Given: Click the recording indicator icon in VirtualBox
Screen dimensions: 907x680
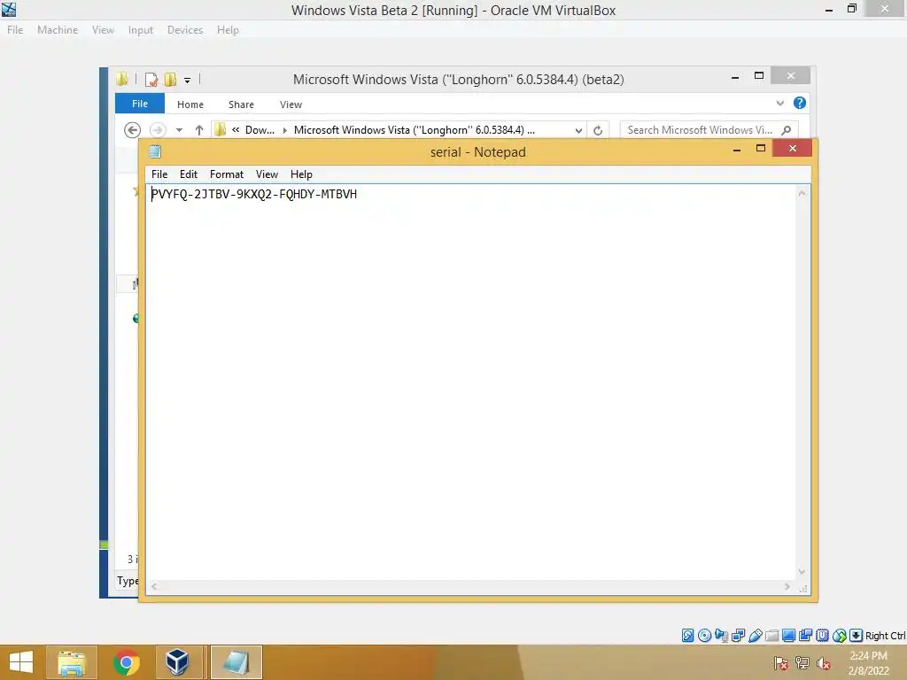Looking at the screenshot, I should tap(805, 636).
